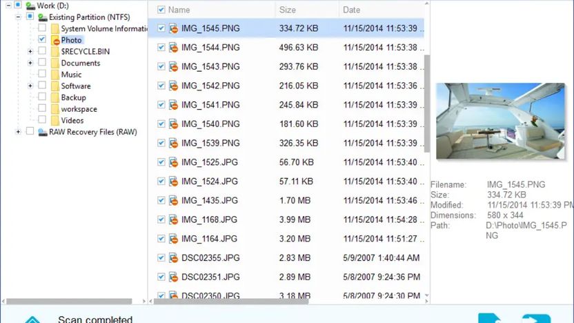Screen dimensions: 574x323
Task: Click the file list horizontal scrollbar thumb
Action: pyautogui.click(x=231, y=302)
